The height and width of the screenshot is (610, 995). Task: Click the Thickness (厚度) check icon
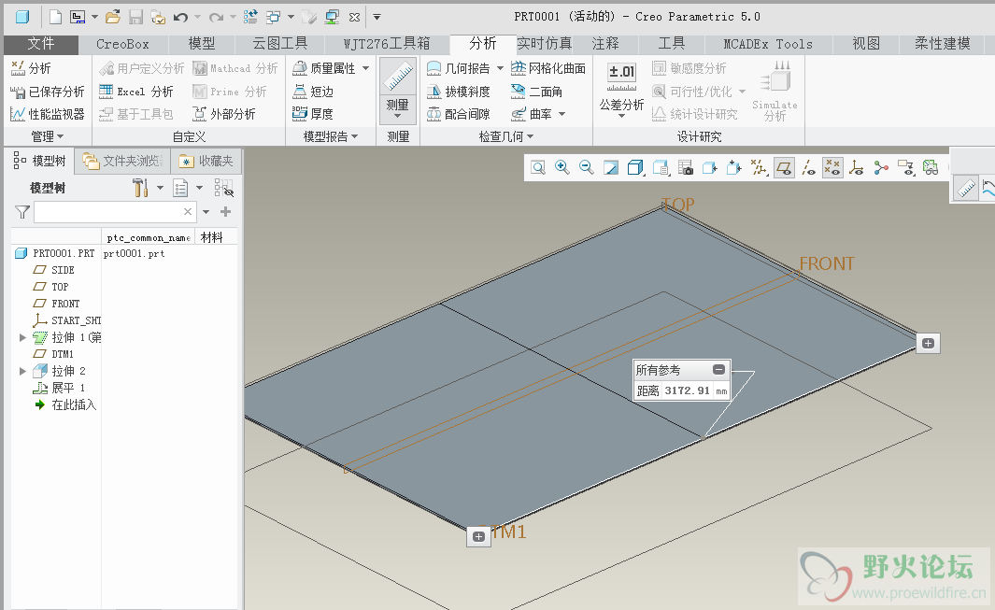coord(312,114)
